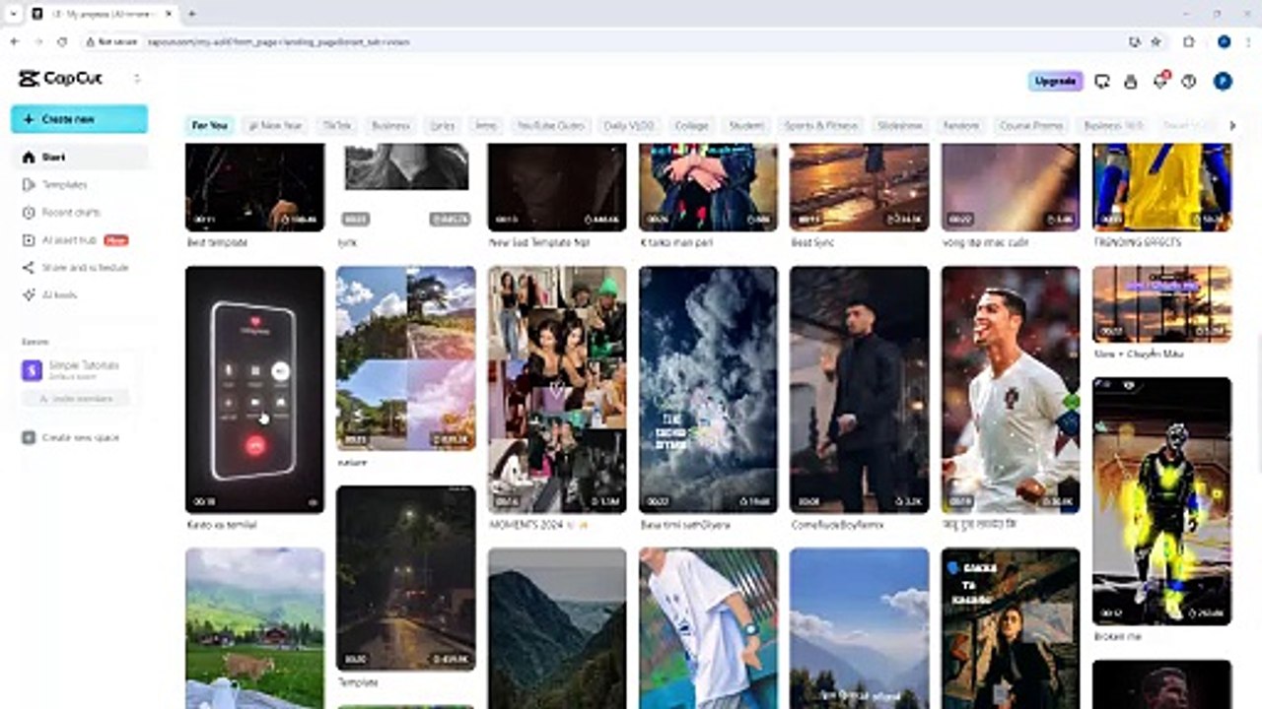Click the Create new button
Image resolution: width=1262 pixels, height=709 pixels.
click(79, 119)
